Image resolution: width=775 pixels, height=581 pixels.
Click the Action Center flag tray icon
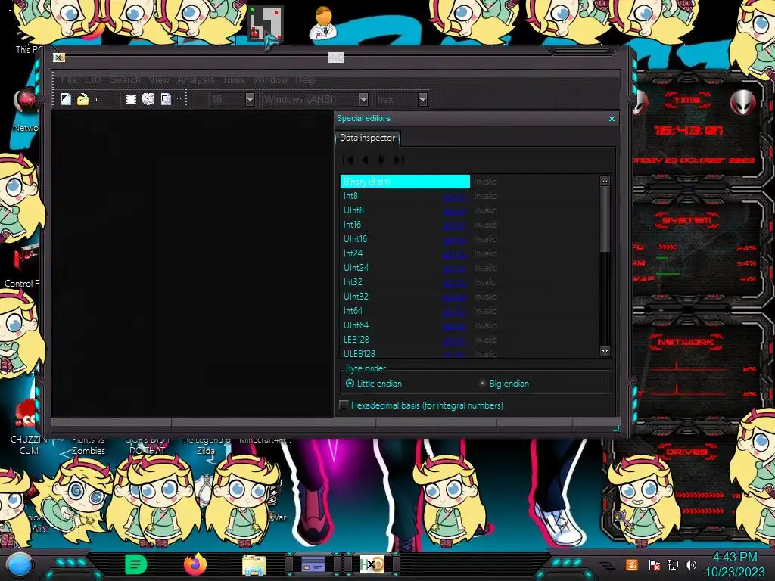tap(654, 564)
